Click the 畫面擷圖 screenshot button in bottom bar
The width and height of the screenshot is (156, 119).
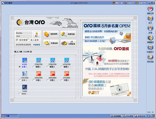point(116,116)
